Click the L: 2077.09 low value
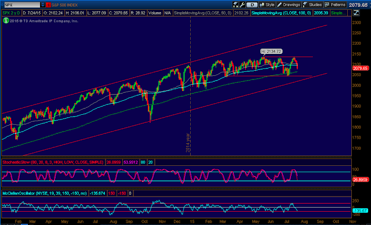This screenshot has height=225, width=371. (x=97, y=13)
